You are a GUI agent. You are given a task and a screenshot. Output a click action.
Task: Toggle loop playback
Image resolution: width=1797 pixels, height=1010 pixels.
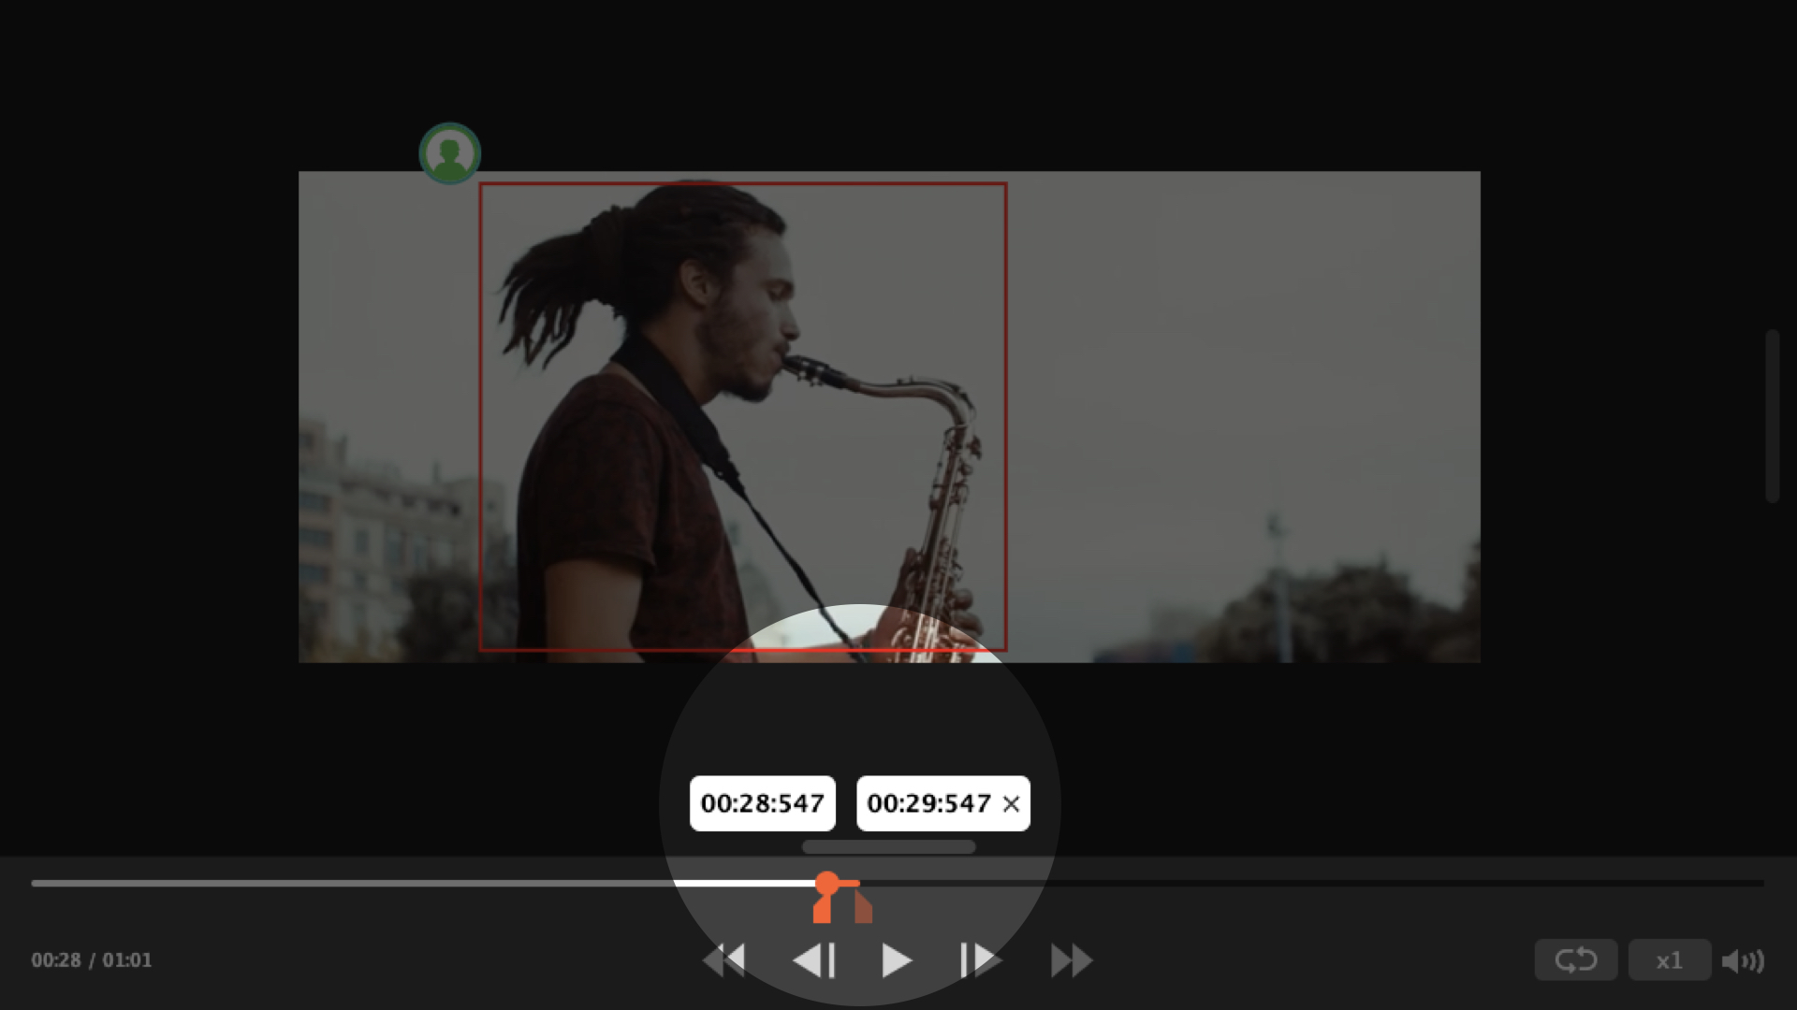point(1576,960)
